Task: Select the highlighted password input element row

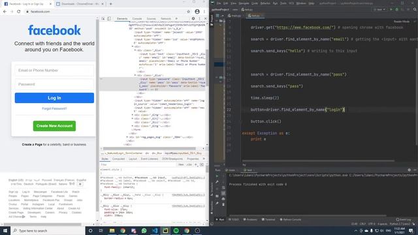Action: (153, 84)
